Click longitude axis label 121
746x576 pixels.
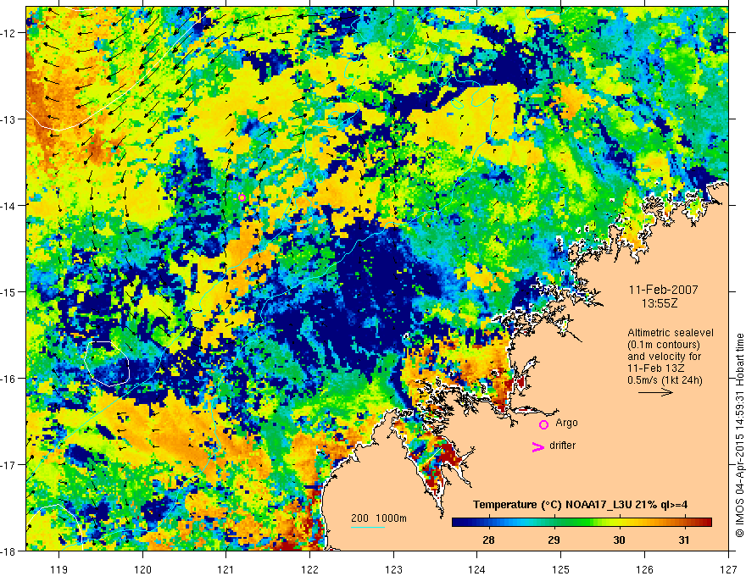[x=226, y=569]
